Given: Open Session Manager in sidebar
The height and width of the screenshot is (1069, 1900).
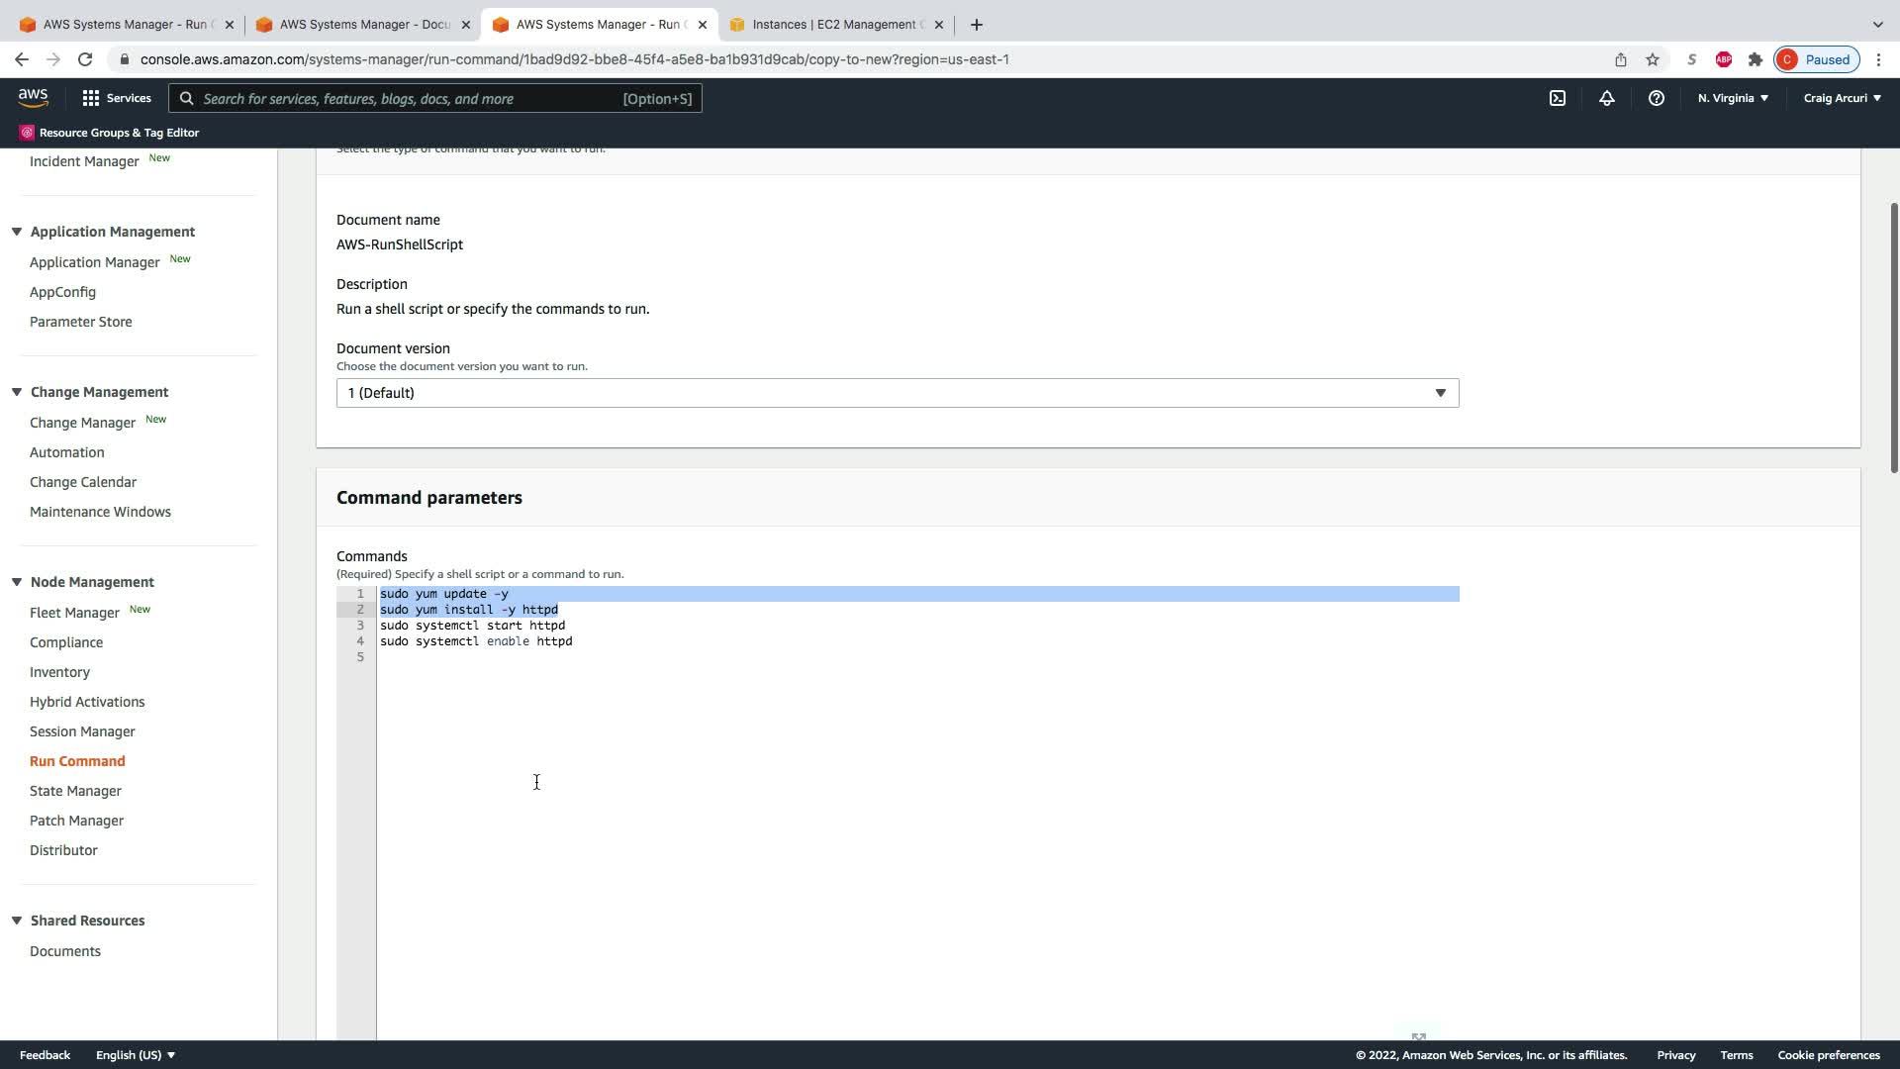Looking at the screenshot, I should pyautogui.click(x=82, y=731).
